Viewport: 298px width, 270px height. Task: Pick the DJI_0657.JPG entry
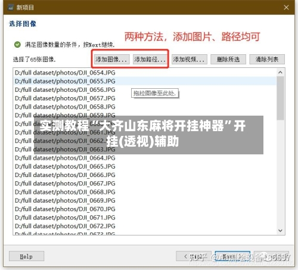(145, 98)
